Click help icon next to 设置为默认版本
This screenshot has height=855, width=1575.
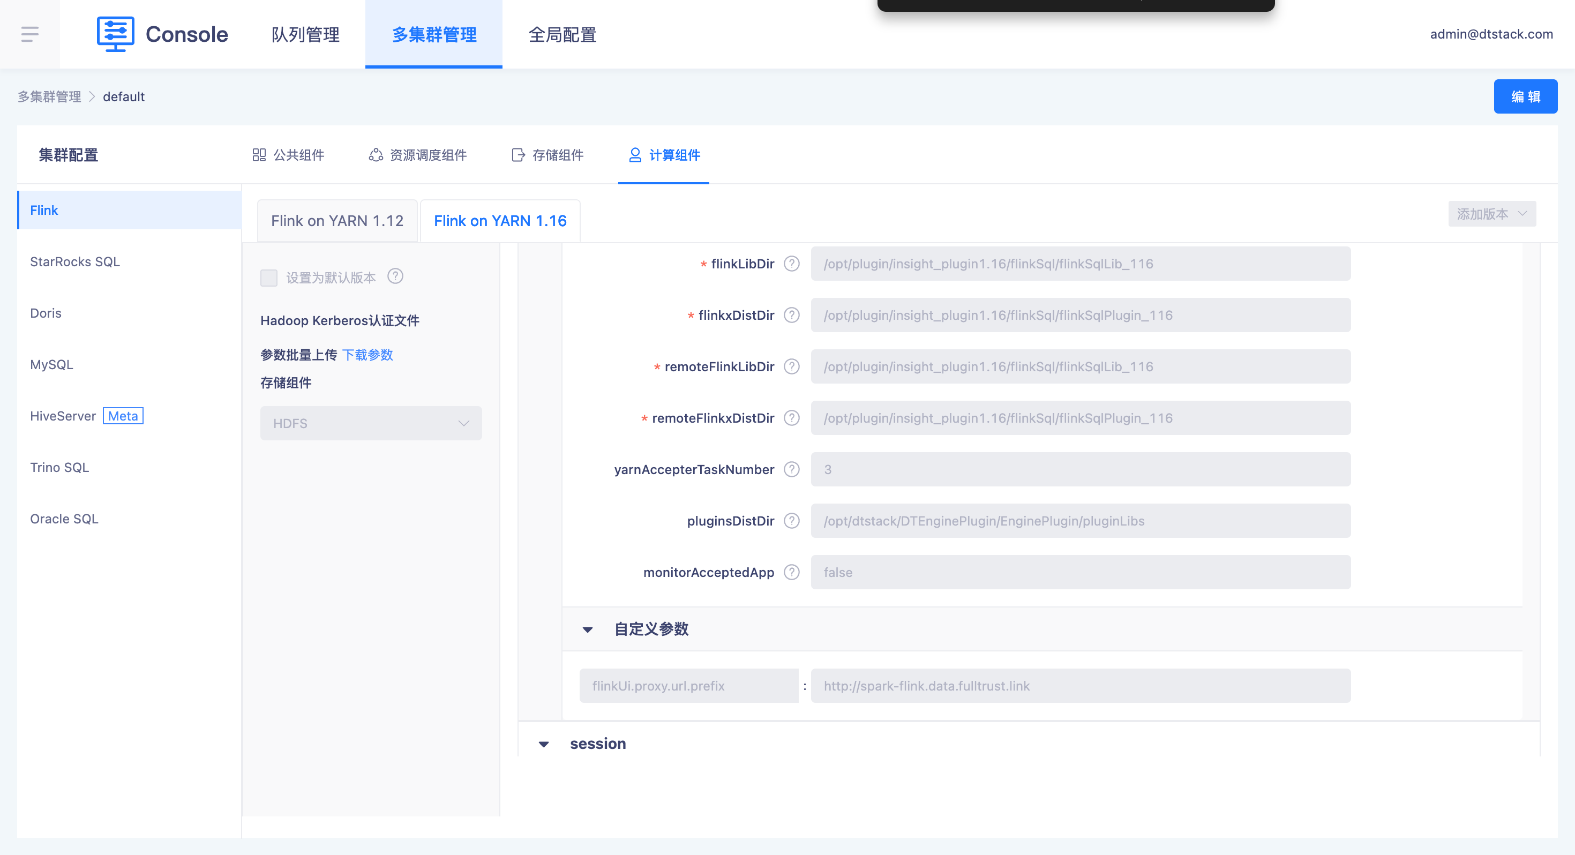click(395, 276)
